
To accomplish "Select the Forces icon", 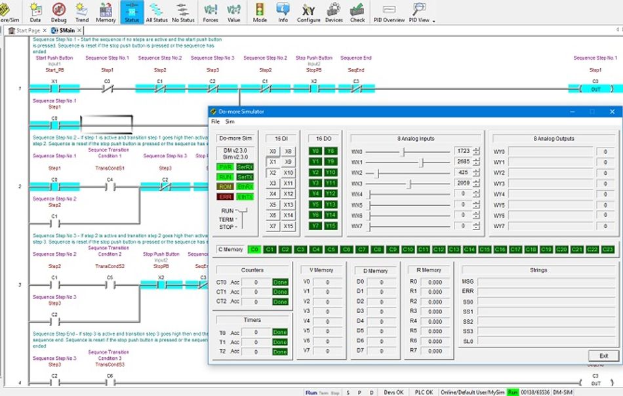I will 210,10.
